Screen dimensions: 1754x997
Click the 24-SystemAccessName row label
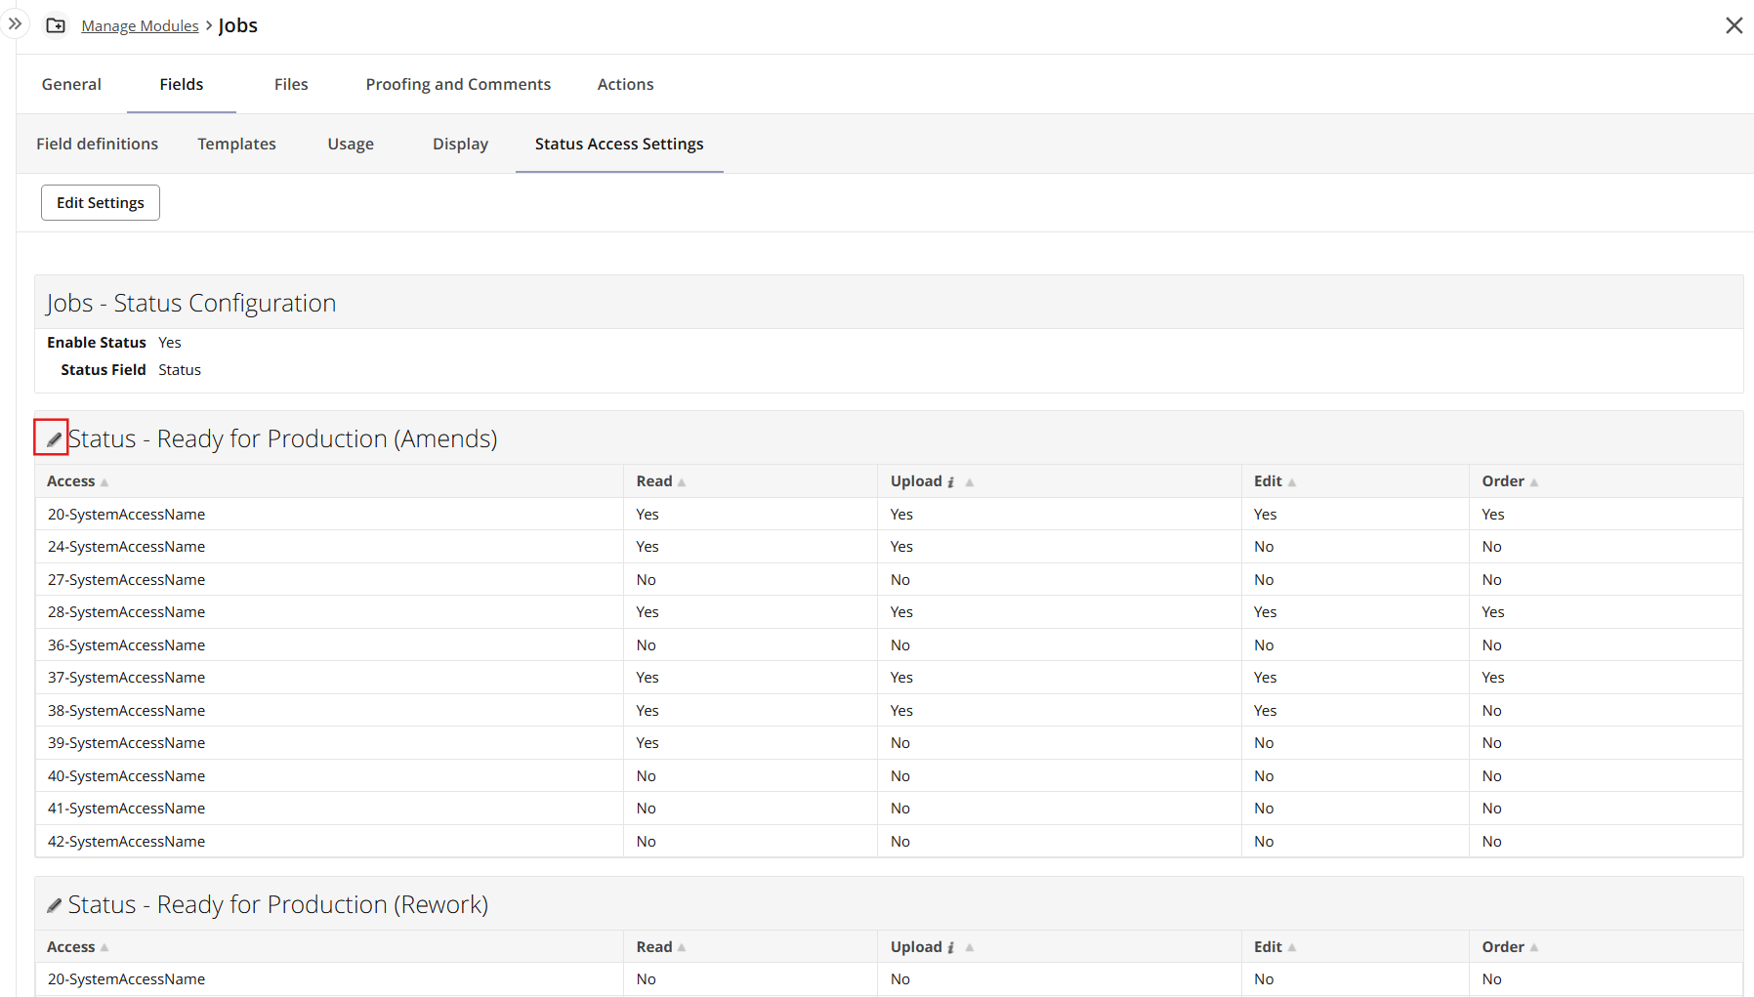click(126, 547)
